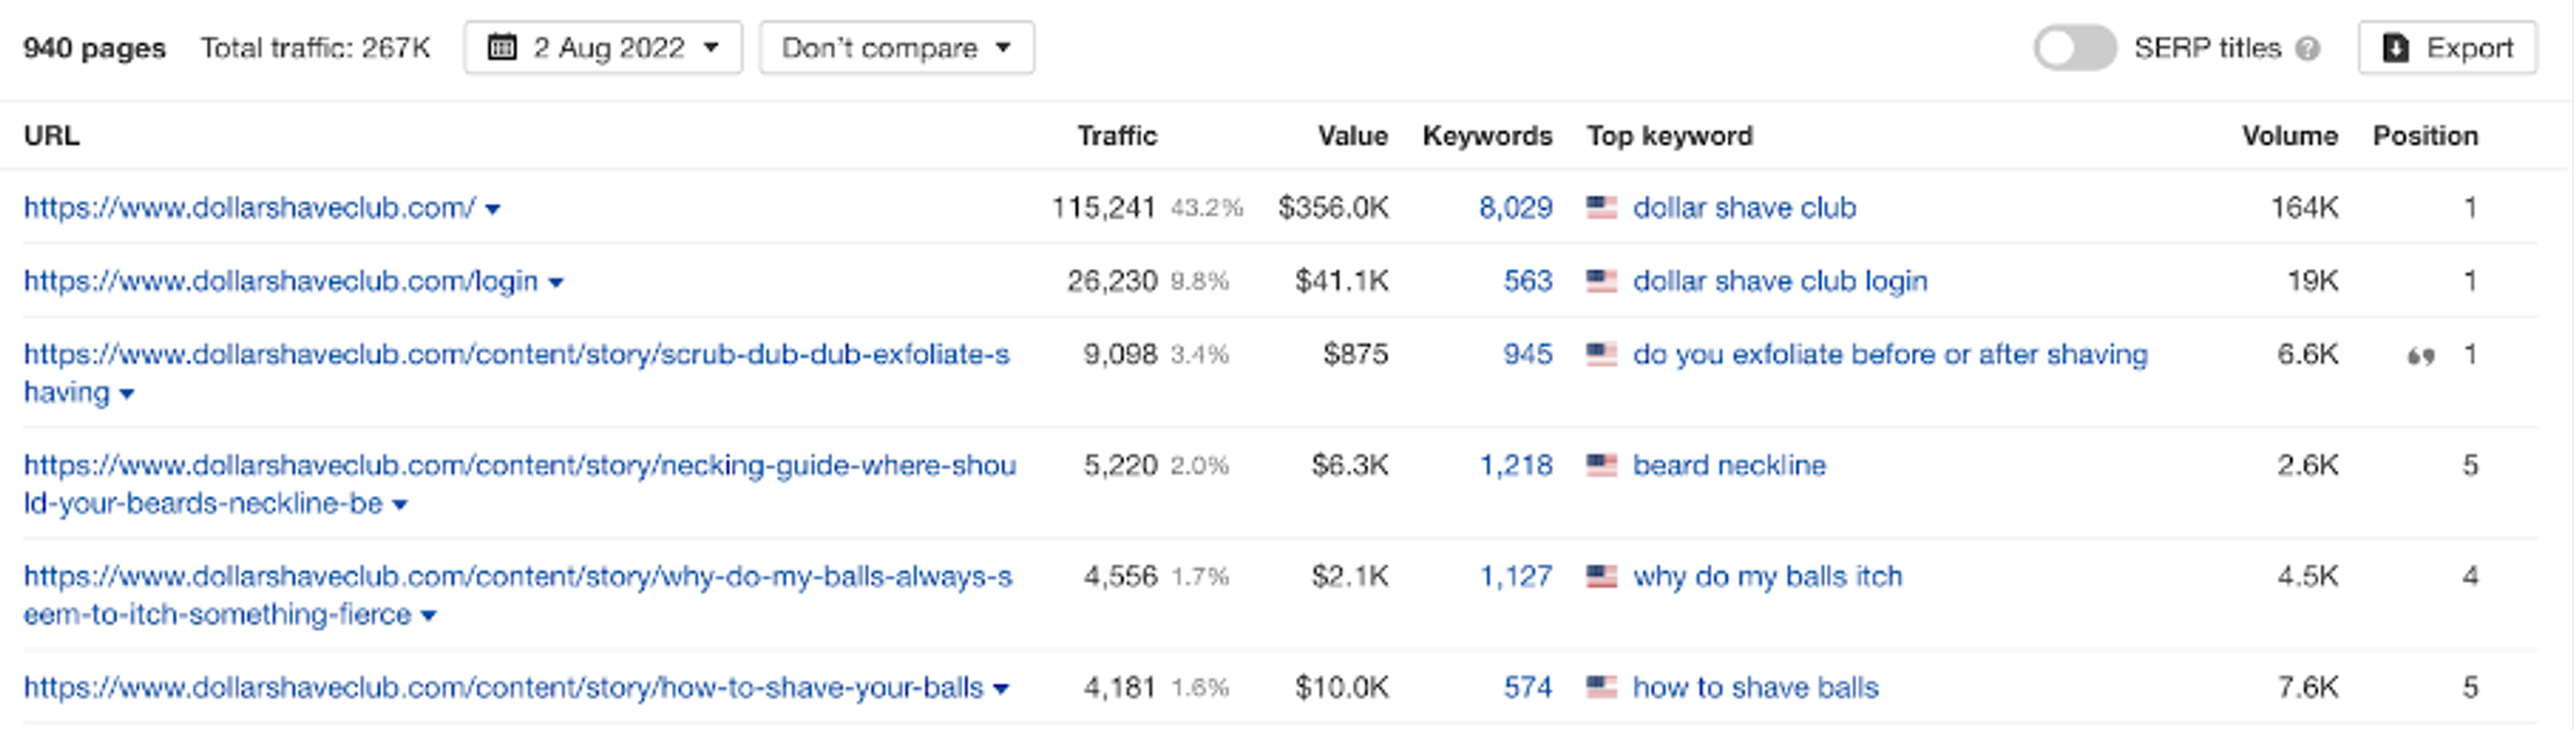Click the US flag beside why do my balls itch

point(1601,576)
